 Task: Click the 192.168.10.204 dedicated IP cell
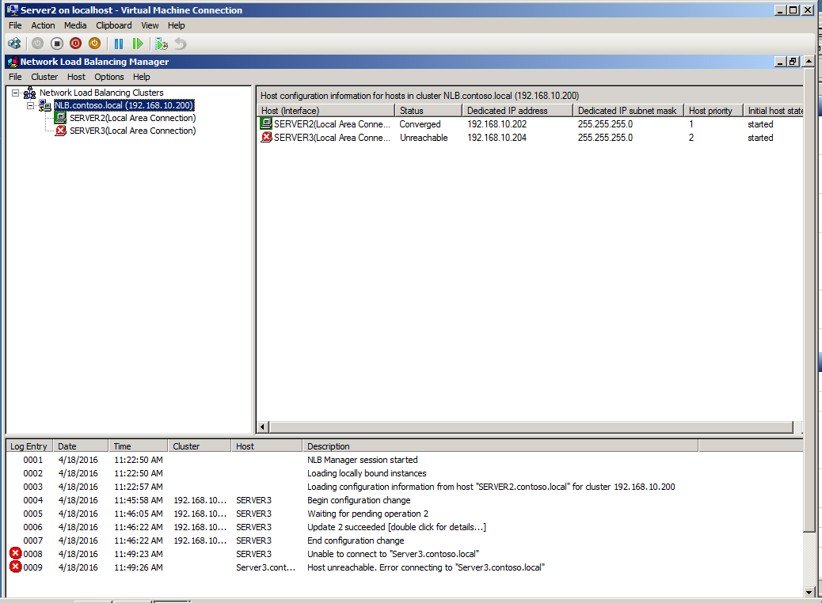497,137
